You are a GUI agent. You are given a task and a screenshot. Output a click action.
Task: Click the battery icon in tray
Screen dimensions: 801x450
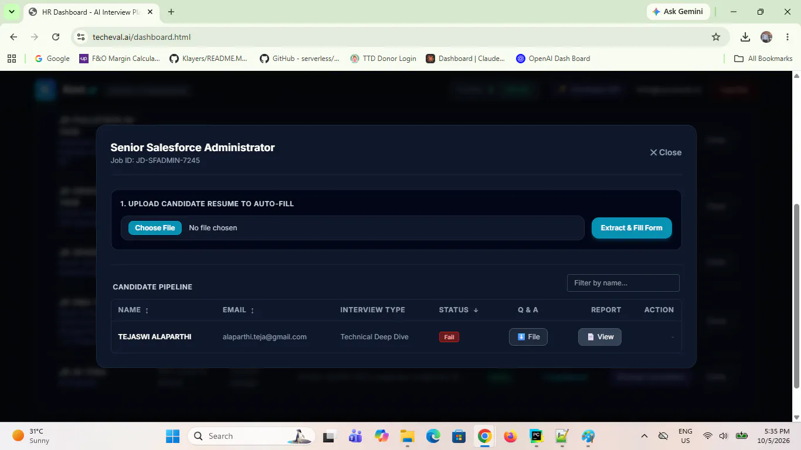point(742,436)
